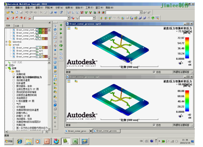Check the 总体温度 result
The width and height of the screenshot is (203, 147).
pyautogui.click(x=14, y=83)
